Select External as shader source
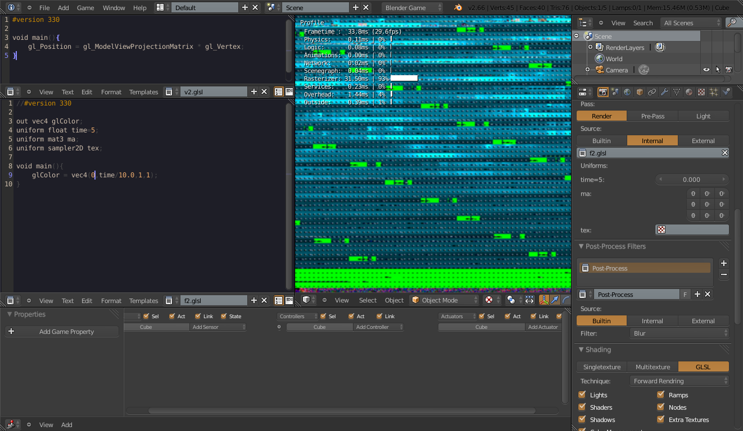 (703, 141)
